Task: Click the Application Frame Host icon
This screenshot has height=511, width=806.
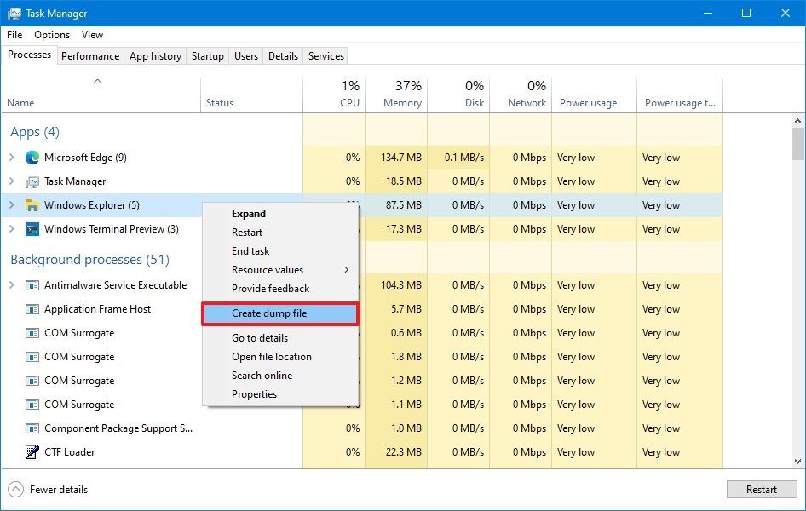Action: point(32,308)
